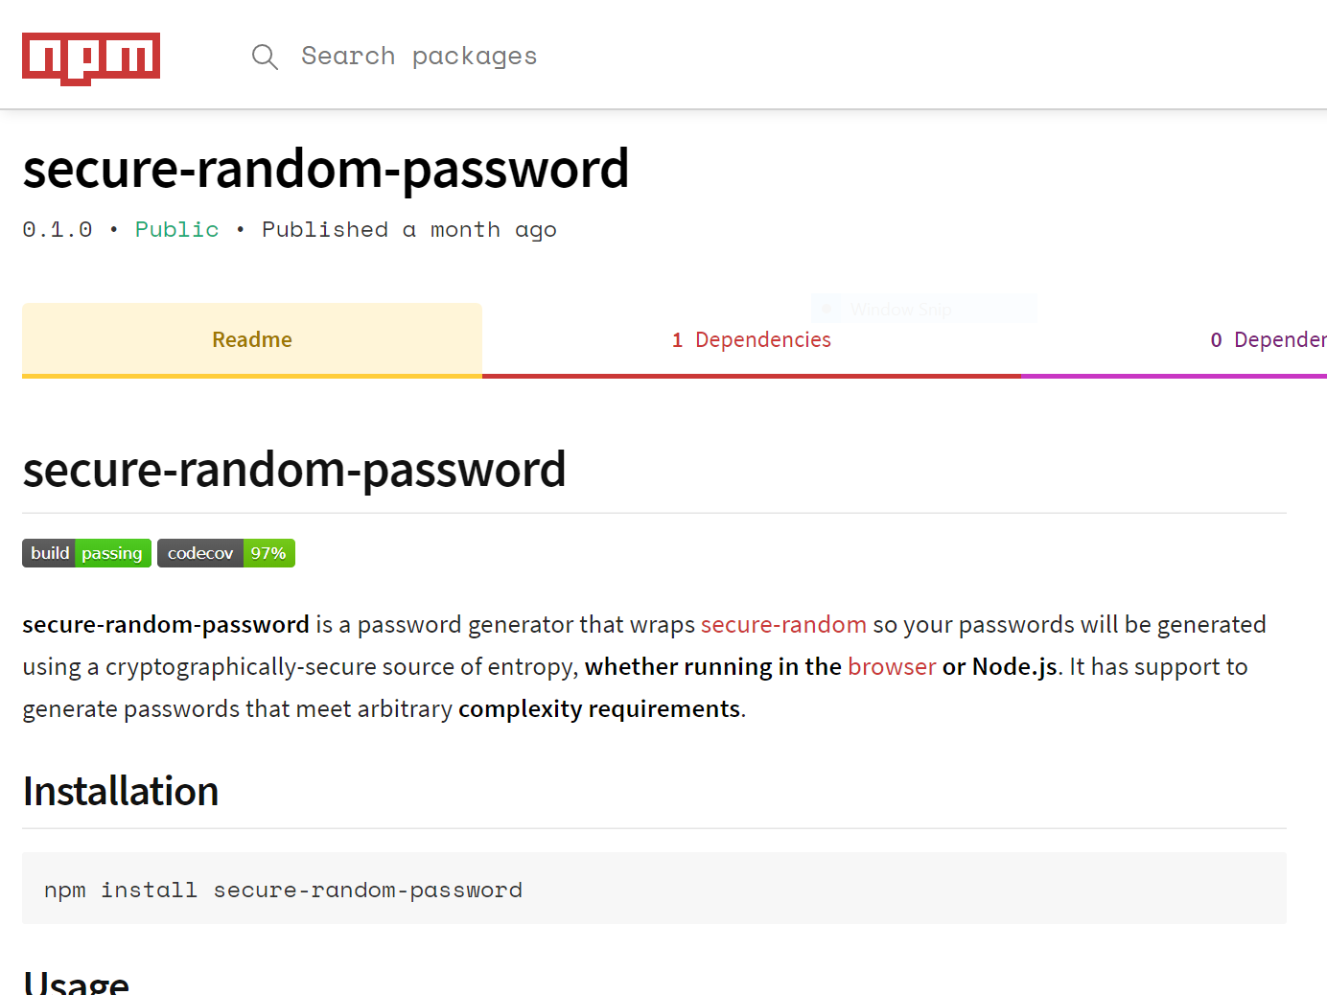This screenshot has width=1327, height=995.
Task: Open the 0 Dependents tab
Action: [x=1175, y=340]
